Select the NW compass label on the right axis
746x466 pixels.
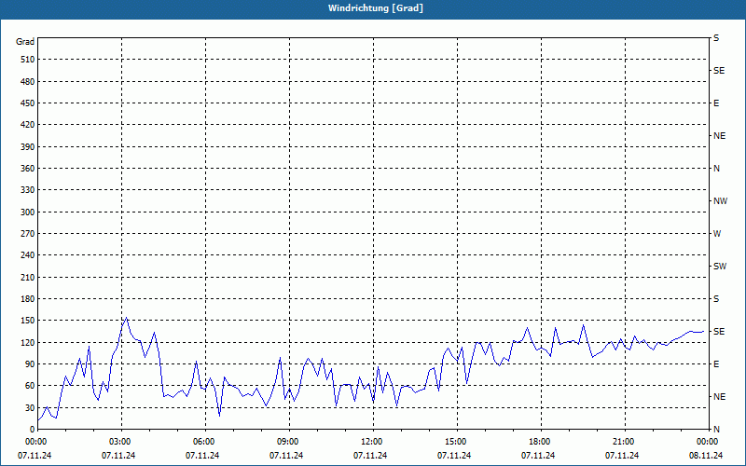point(719,201)
